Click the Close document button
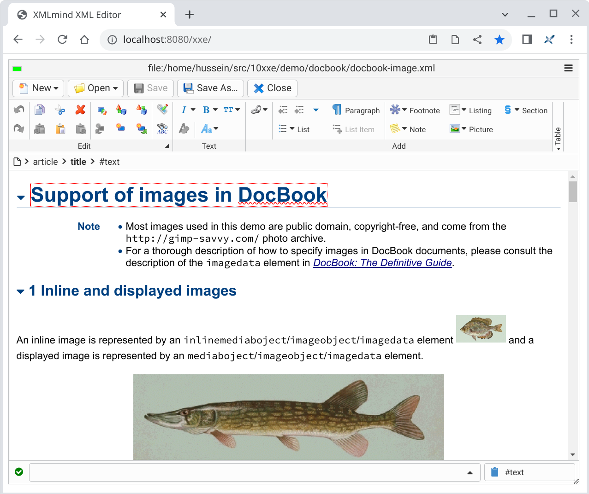589x494 pixels. [272, 88]
